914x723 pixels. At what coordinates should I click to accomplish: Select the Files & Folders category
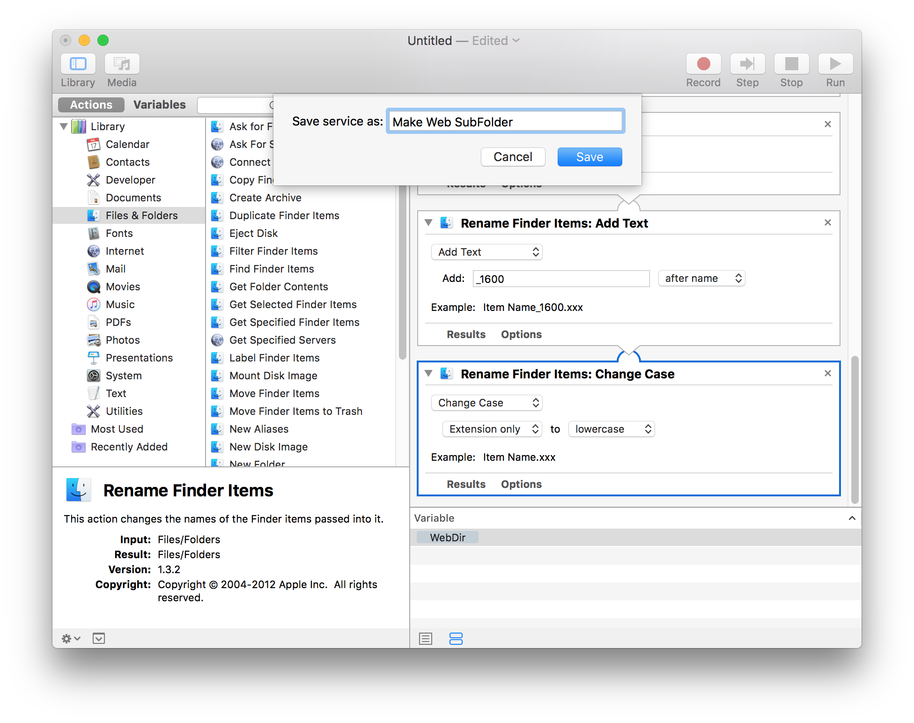129,215
